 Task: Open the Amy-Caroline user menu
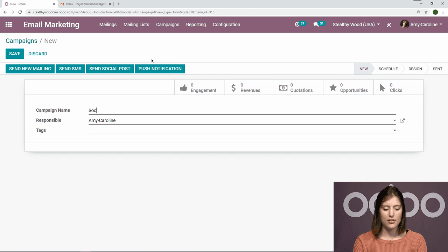pyautogui.click(x=421, y=24)
